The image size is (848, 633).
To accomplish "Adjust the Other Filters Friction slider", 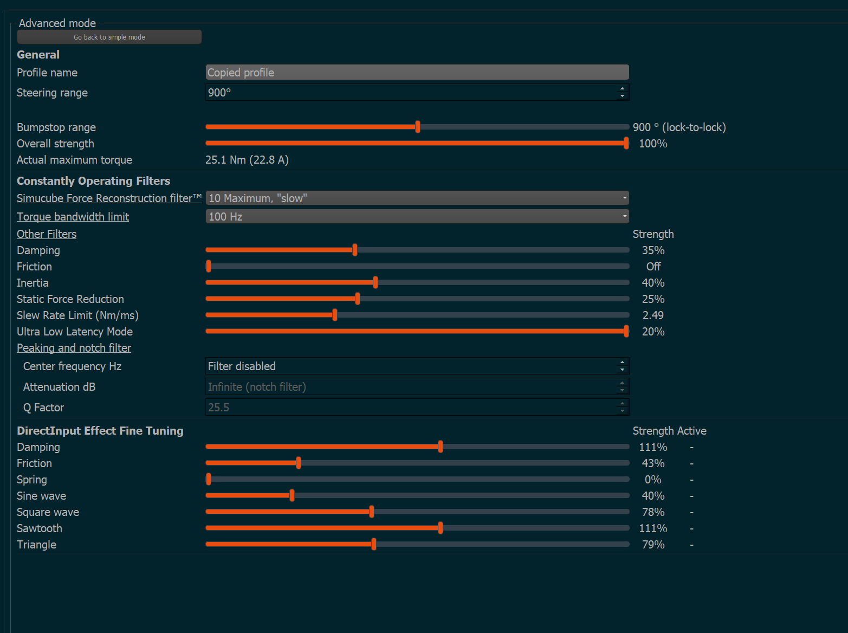I will pos(417,266).
